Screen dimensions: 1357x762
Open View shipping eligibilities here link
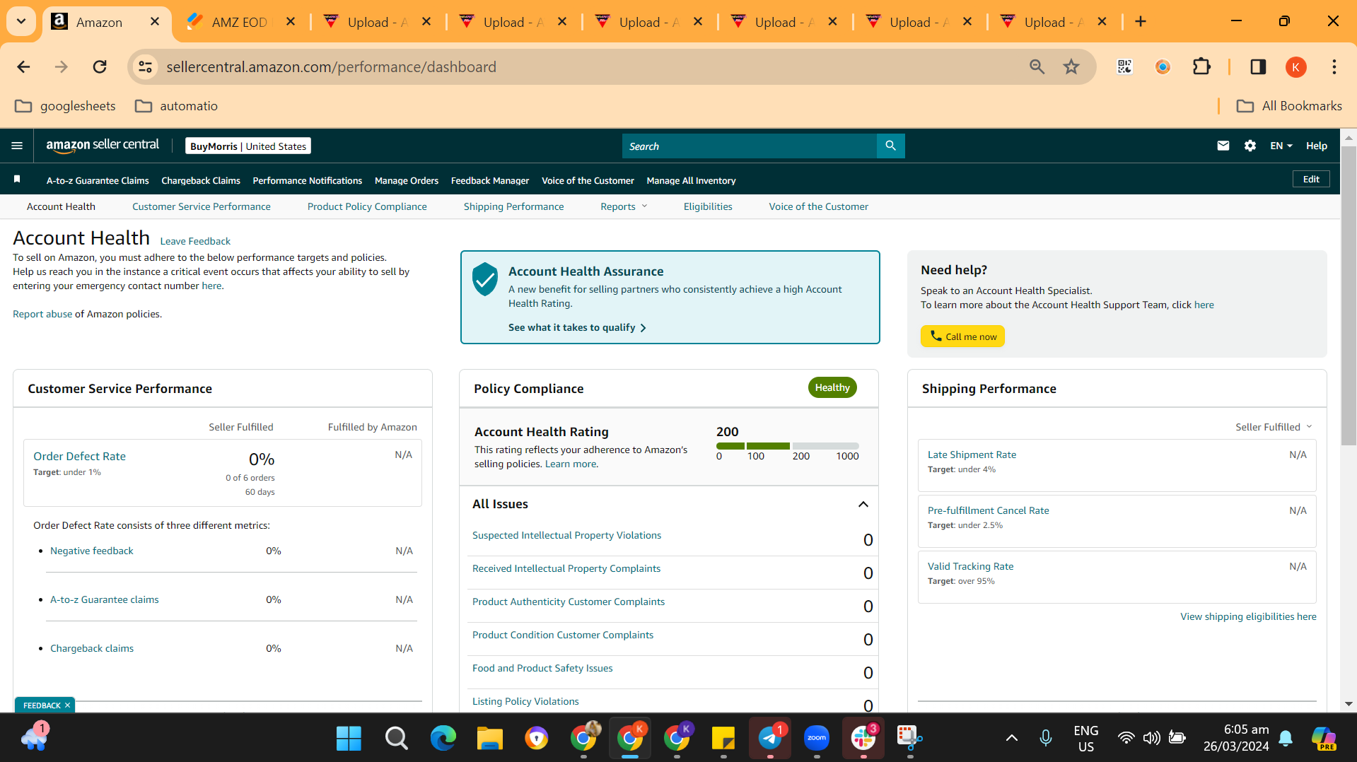pos(1248,616)
